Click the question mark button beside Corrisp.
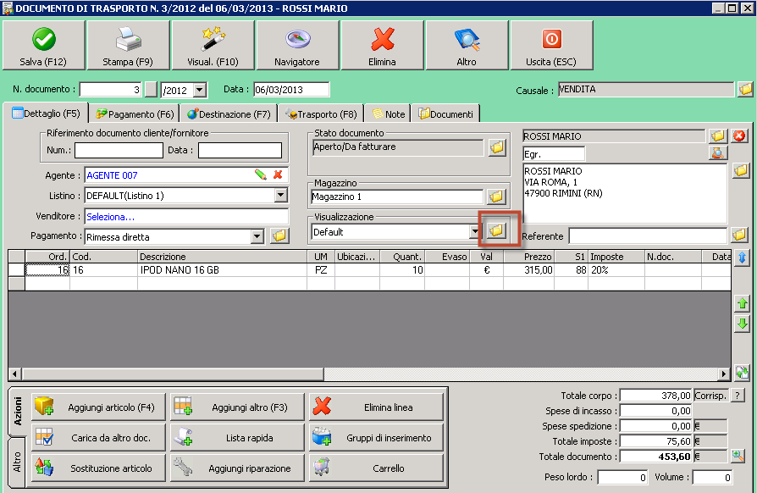This screenshot has width=757, height=493. click(x=738, y=396)
